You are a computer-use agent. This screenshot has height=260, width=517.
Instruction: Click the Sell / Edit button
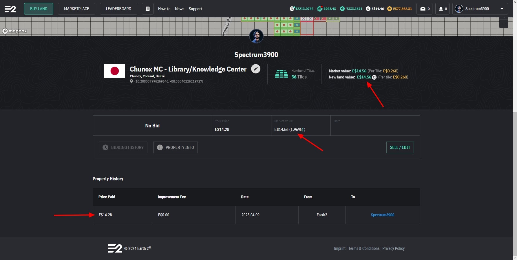click(x=400, y=147)
